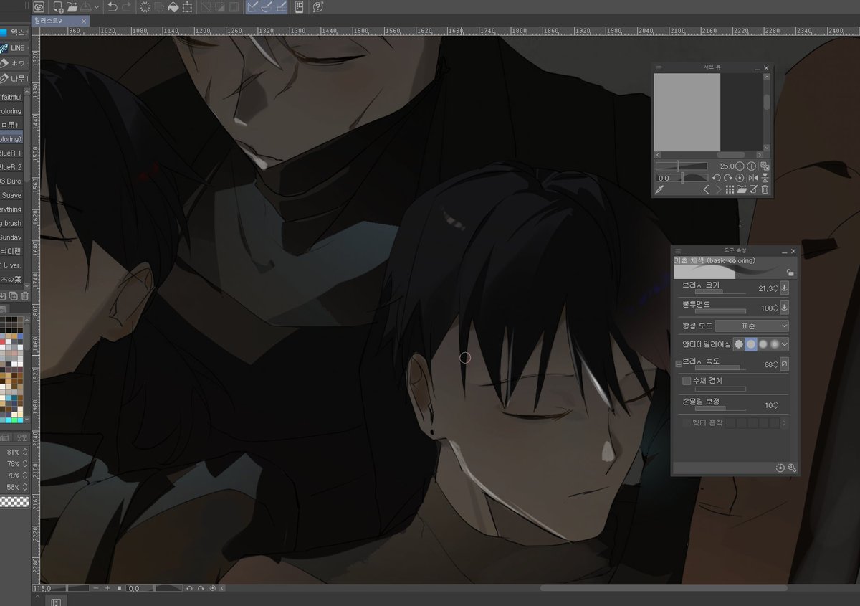Close the 일러스트9 document tab
The image size is (860, 606).
84,22
